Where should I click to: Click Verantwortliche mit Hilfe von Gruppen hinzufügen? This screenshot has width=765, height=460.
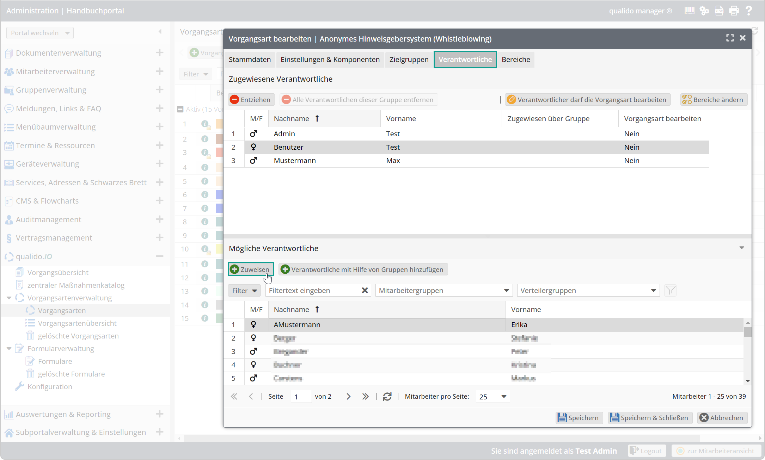(x=363, y=269)
